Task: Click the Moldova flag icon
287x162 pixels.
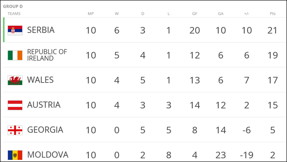Action: coord(15,155)
